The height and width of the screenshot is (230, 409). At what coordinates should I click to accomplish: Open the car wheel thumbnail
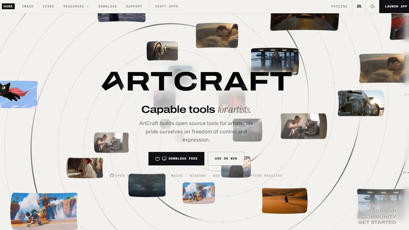(x=162, y=51)
